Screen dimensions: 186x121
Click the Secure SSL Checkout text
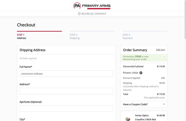[94, 14]
